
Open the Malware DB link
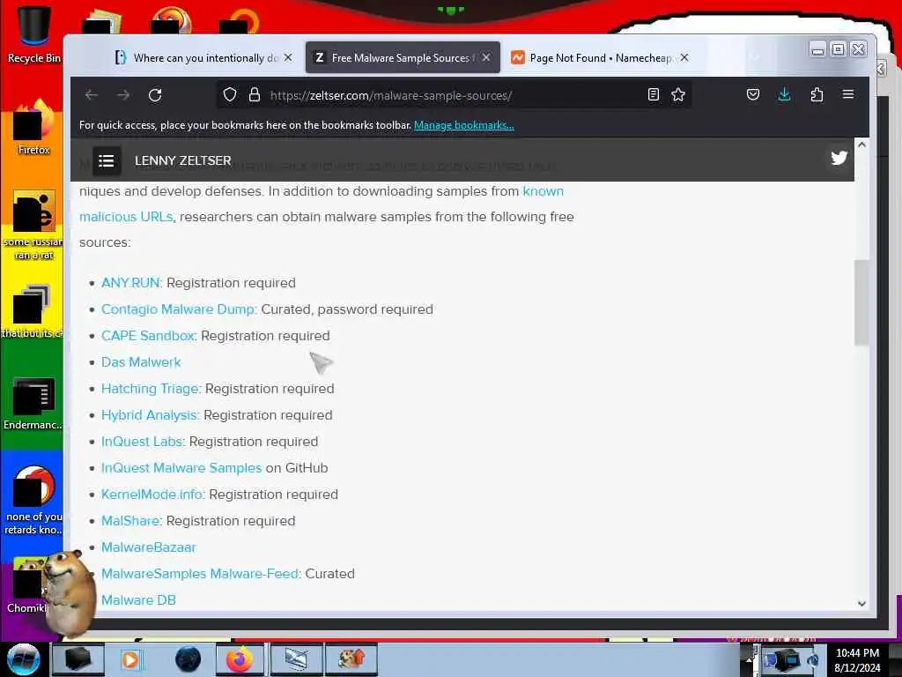coord(138,600)
